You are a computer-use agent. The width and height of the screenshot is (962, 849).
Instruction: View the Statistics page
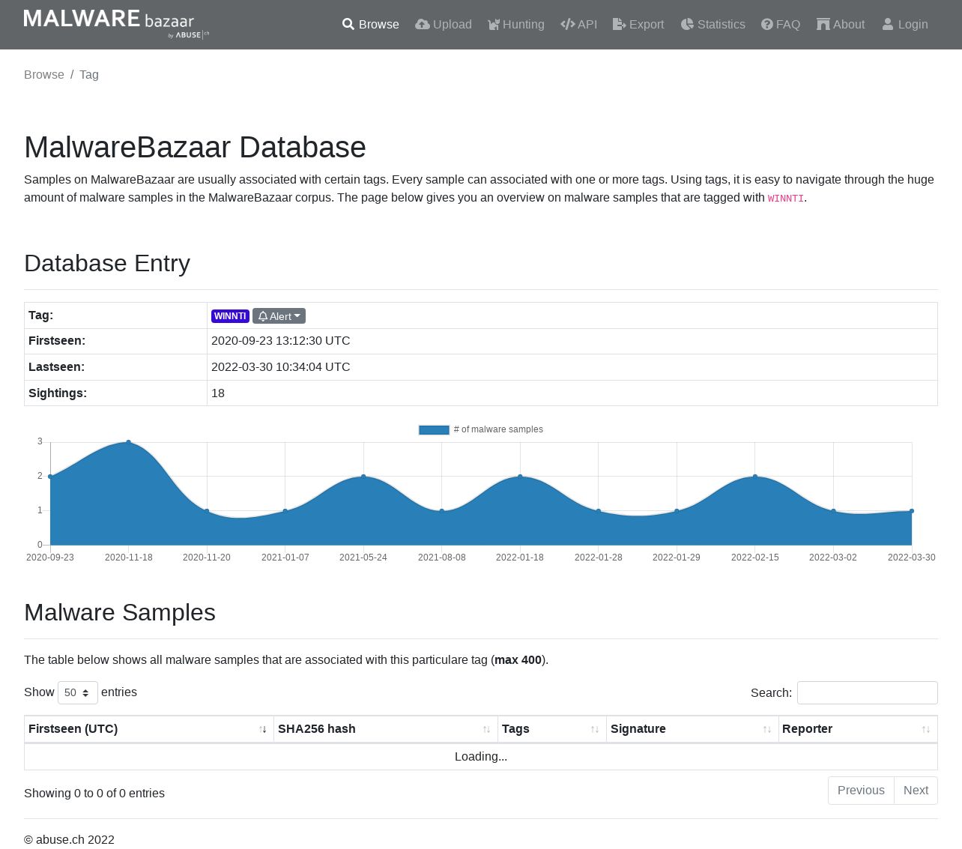click(x=713, y=25)
